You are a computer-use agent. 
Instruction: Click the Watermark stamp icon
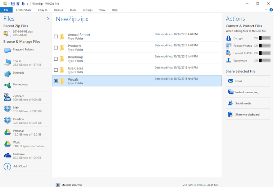click(229, 60)
